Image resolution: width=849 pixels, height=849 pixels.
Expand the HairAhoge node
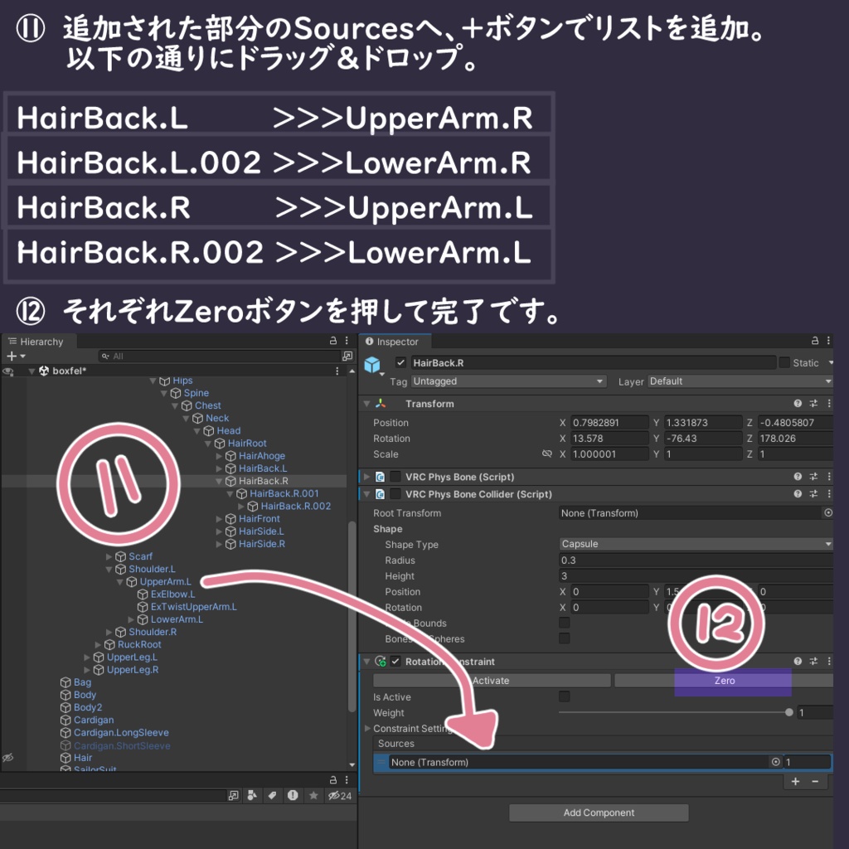tap(219, 456)
